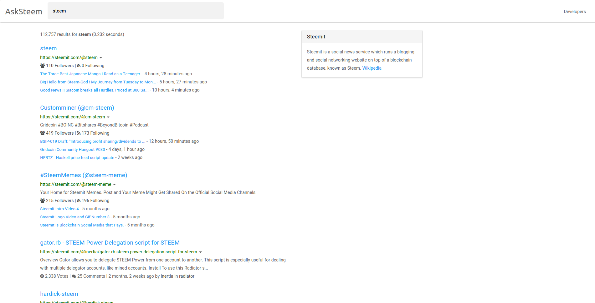Open Customminer (@cm-steem) result title
The width and height of the screenshot is (595, 303).
pyautogui.click(x=77, y=108)
